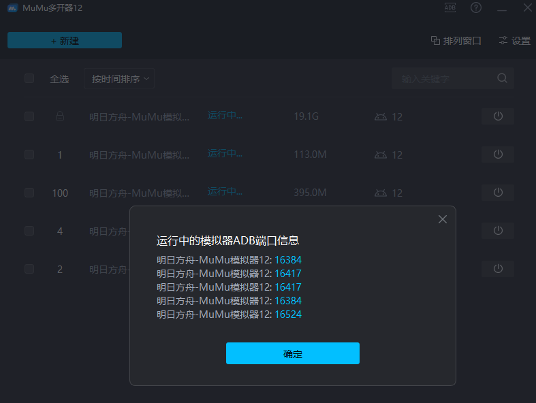This screenshot has width=536, height=403.
Task: Click the 395.0M size value
Action: click(310, 193)
